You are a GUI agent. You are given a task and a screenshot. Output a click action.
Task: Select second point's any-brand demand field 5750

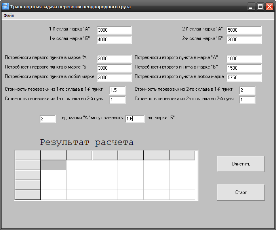[244, 78]
